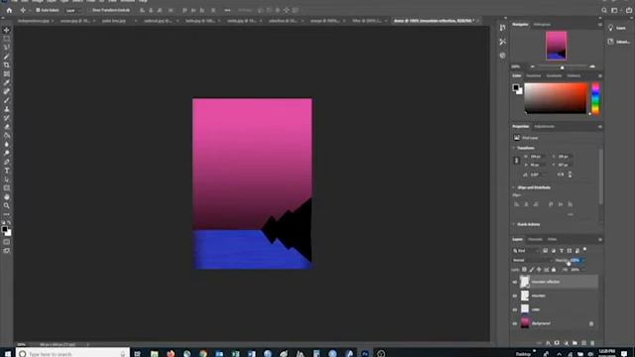The width and height of the screenshot is (635, 357).
Task: Hide the mountain layer
Action: 515,296
